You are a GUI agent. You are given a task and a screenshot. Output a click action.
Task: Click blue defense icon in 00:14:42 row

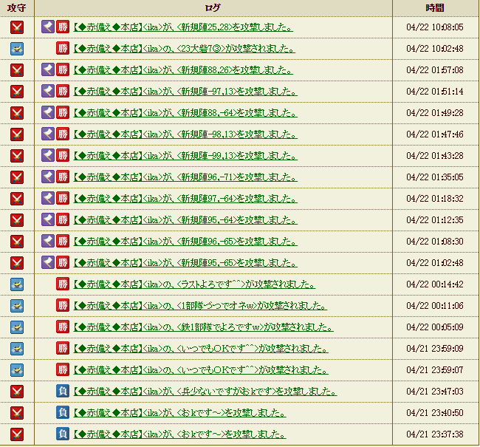pyautogui.click(x=17, y=284)
